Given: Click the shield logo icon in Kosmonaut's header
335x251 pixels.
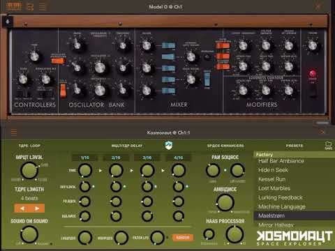Looking at the screenshot, I should click(169, 145).
